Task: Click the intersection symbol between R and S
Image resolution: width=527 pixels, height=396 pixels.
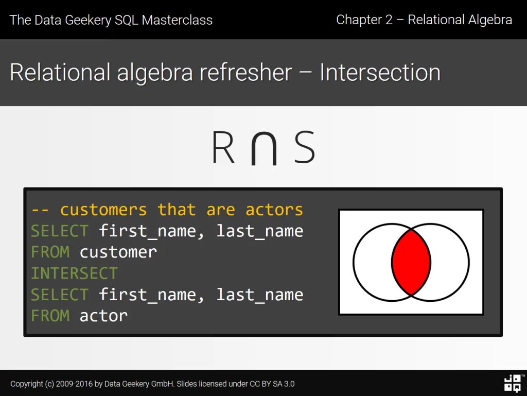Action: pos(264,149)
